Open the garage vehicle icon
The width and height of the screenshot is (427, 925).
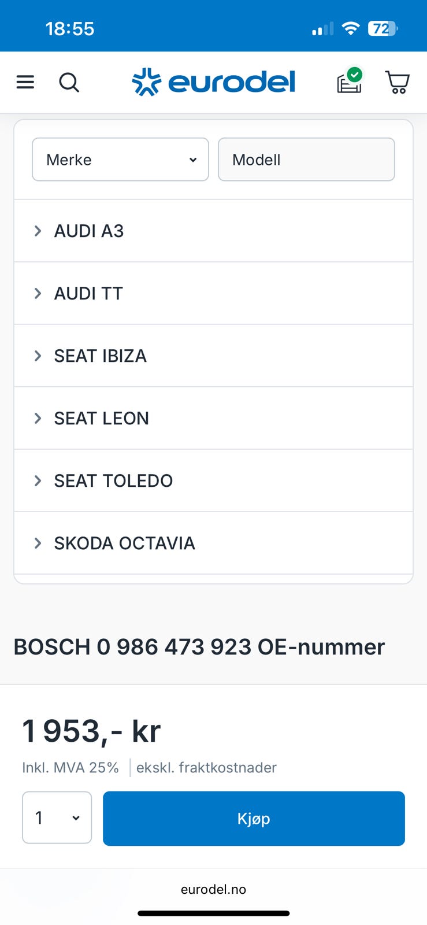(x=350, y=80)
